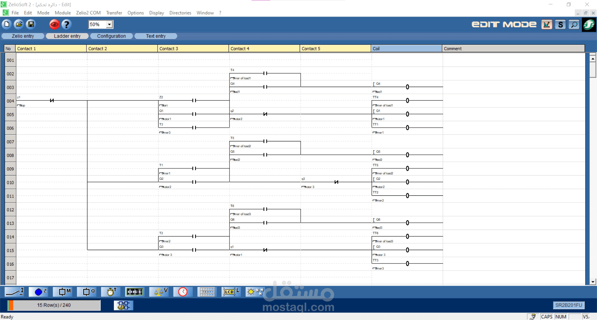Click the T5 timer of load2 contact
The width and height of the screenshot is (597, 320).
(x=265, y=141)
